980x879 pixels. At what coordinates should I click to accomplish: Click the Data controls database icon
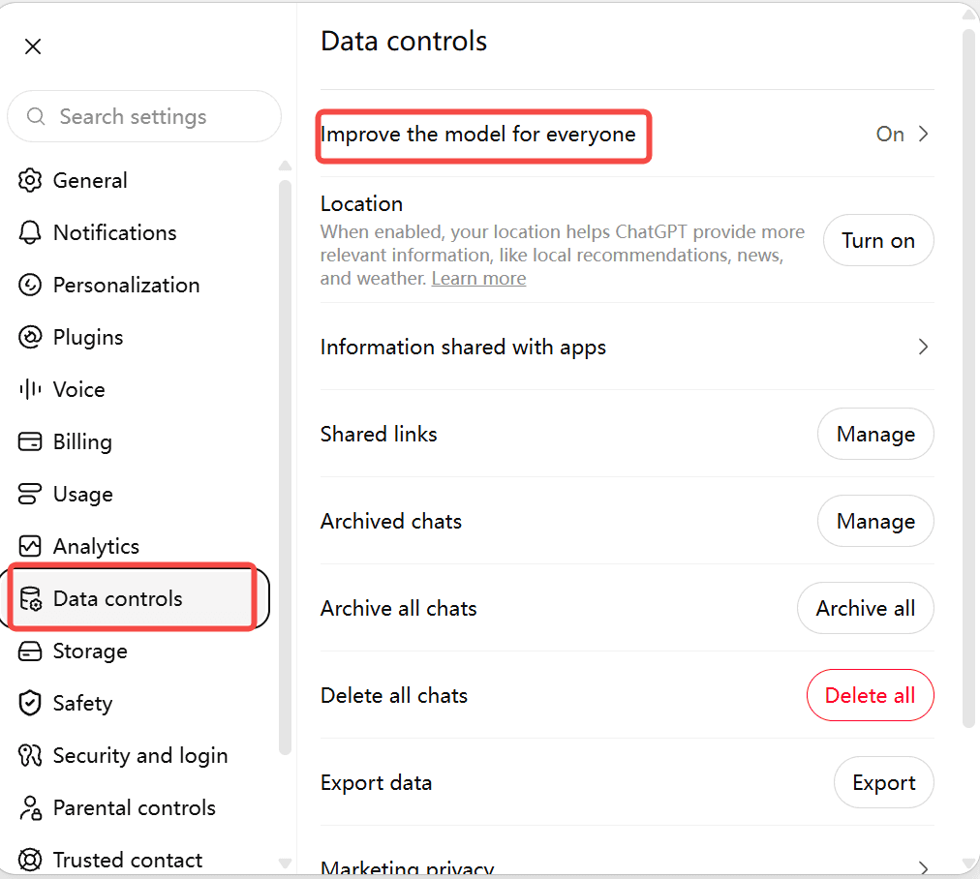30,598
